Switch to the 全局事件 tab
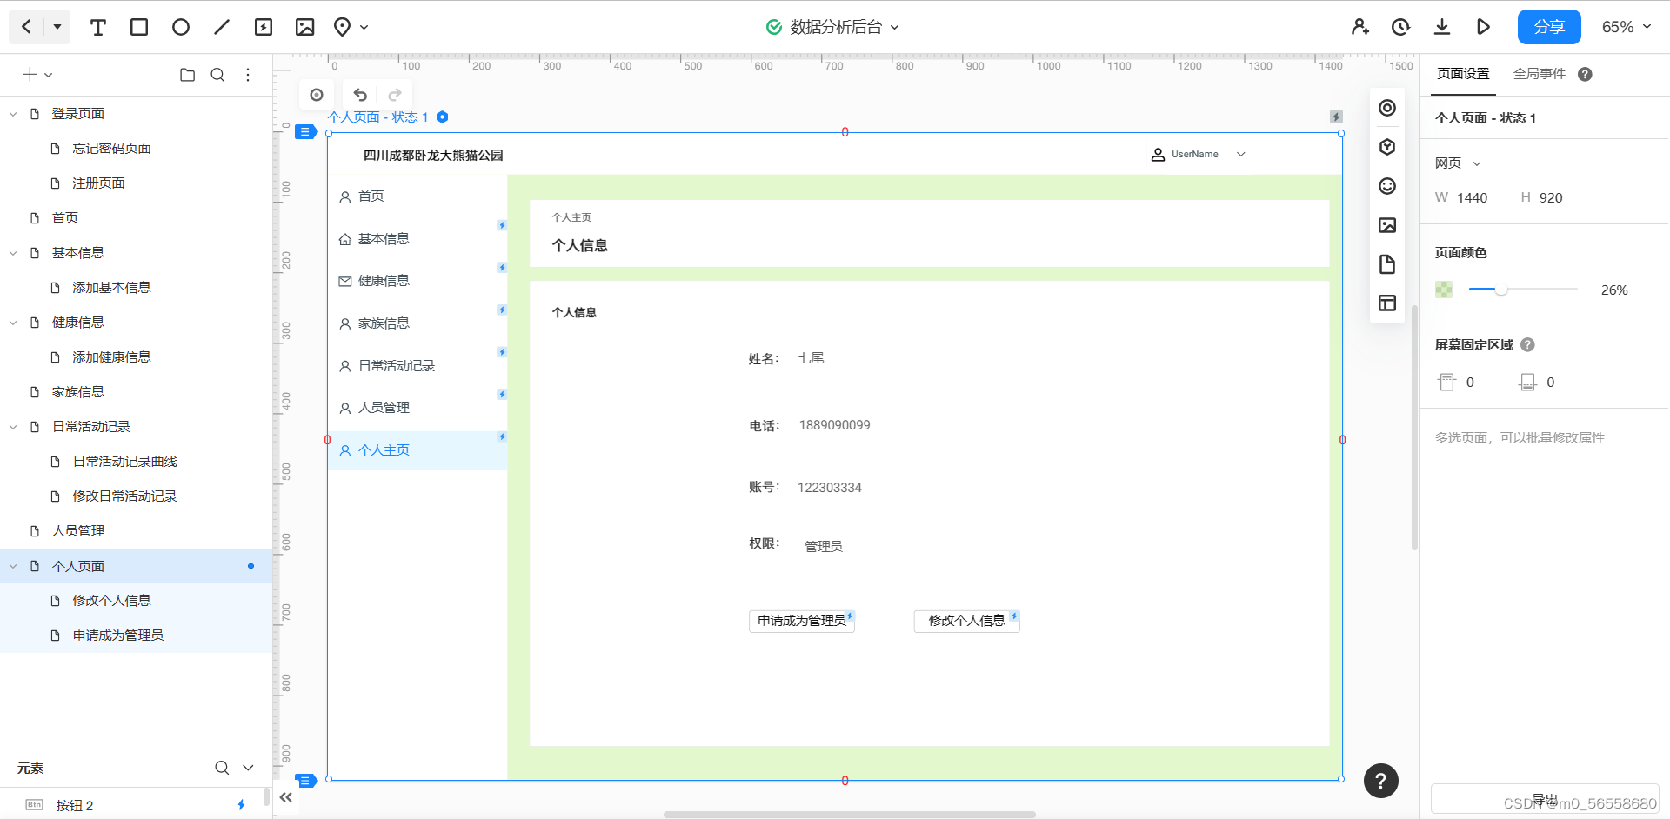 (x=1539, y=74)
